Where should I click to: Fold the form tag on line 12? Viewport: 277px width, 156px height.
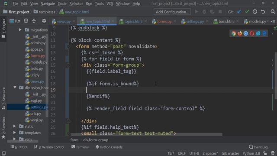point(68,46)
